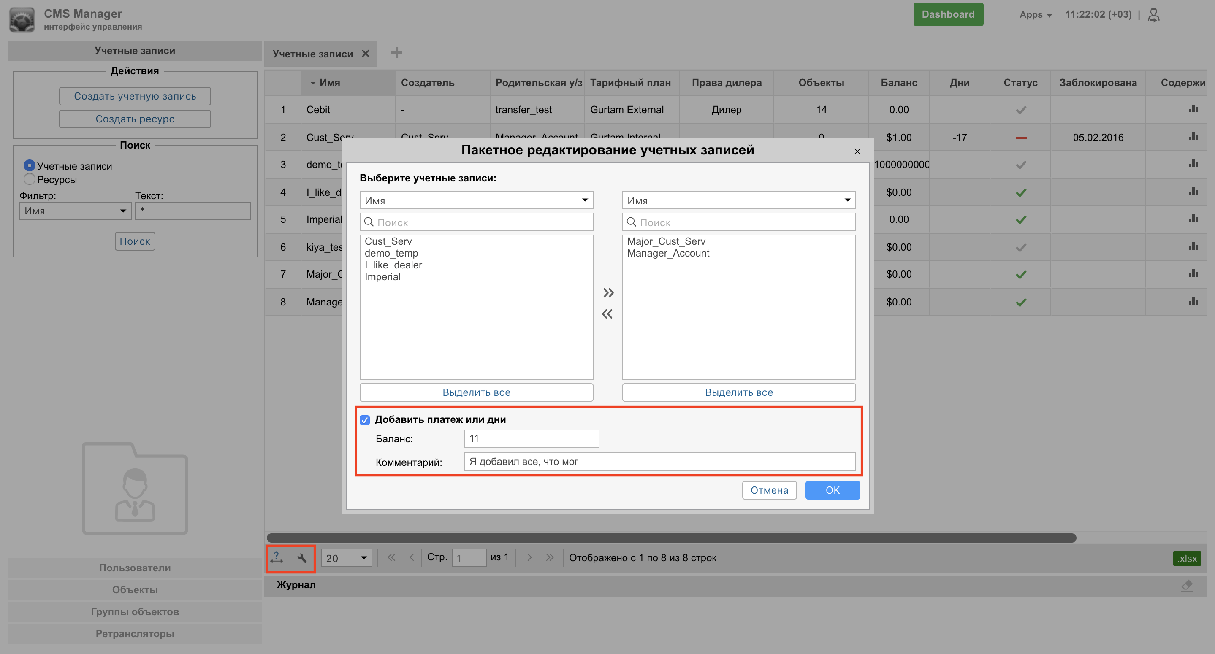Open the Apps menu
This screenshot has width=1215, height=654.
point(1035,15)
